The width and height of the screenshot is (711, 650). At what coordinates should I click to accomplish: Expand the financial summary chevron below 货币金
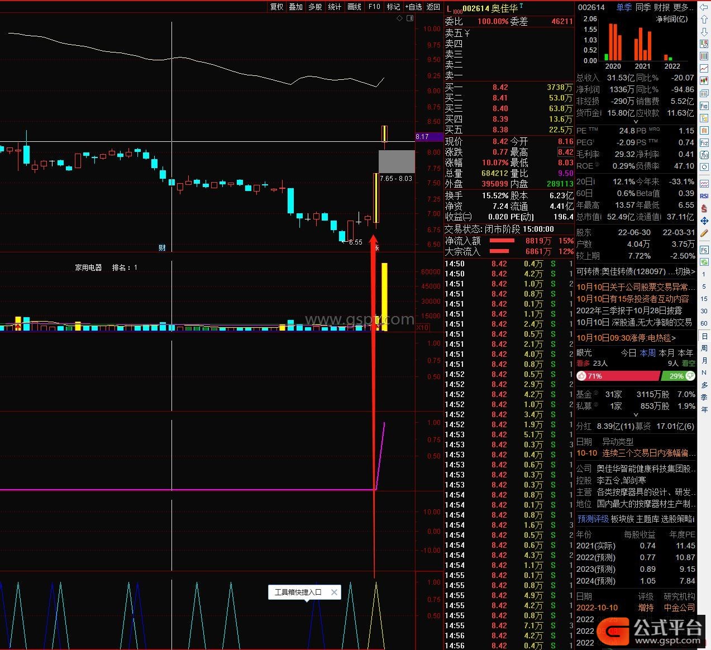point(636,121)
